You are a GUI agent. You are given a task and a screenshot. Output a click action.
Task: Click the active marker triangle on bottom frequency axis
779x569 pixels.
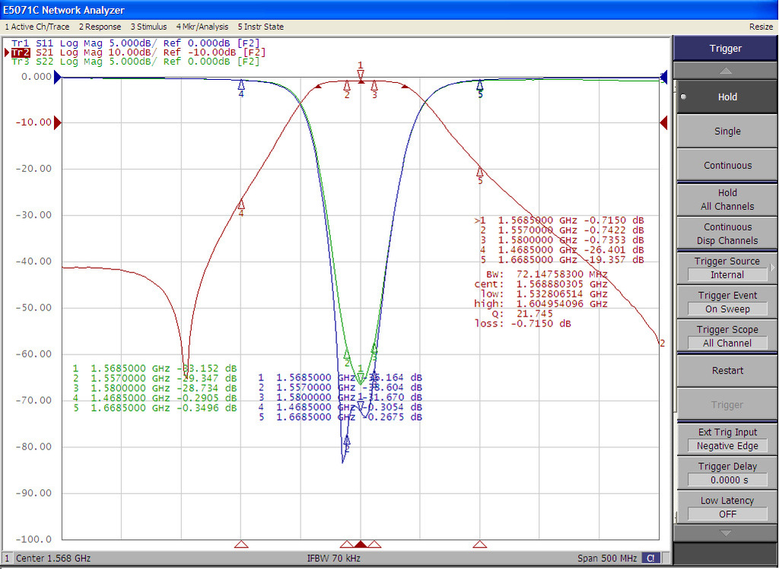[361, 544]
